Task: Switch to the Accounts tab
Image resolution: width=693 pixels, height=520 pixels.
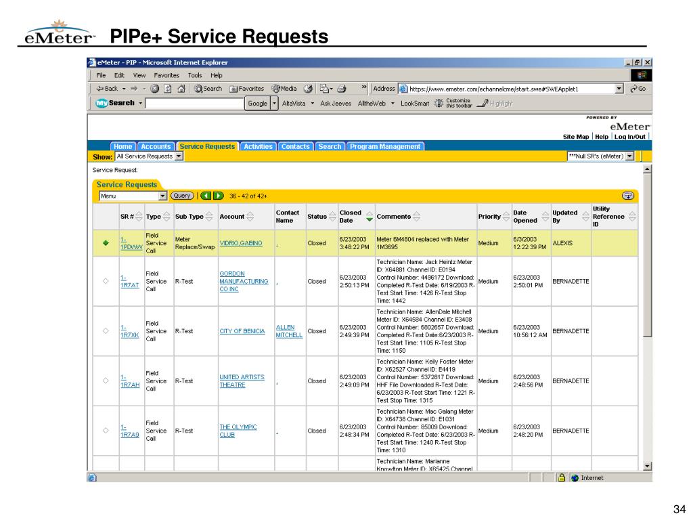Action: [x=156, y=146]
